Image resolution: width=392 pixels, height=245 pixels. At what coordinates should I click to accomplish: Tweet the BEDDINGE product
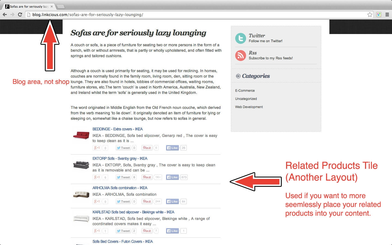(x=123, y=148)
